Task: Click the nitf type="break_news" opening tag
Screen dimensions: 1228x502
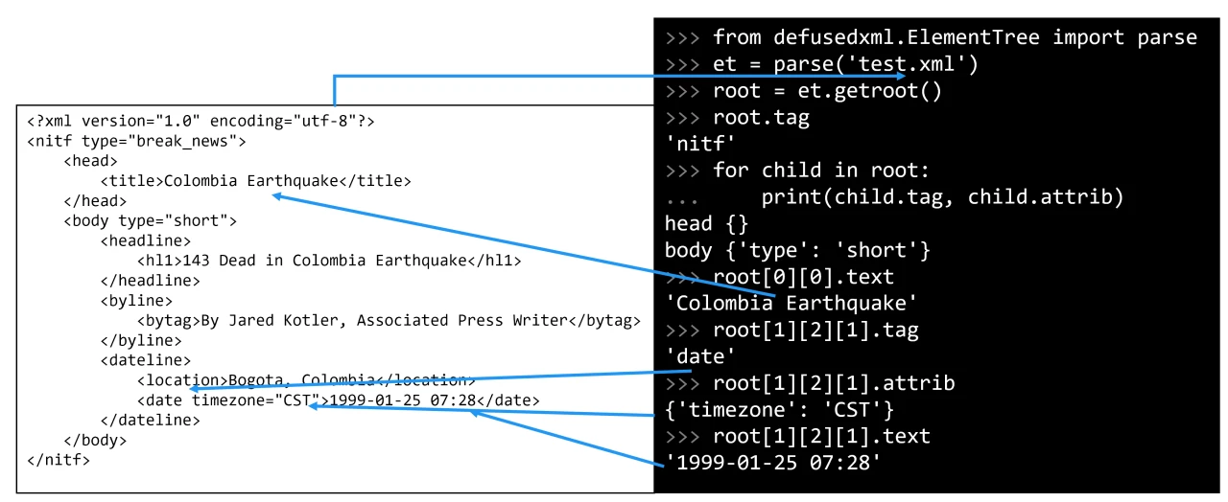Action: pos(137,142)
